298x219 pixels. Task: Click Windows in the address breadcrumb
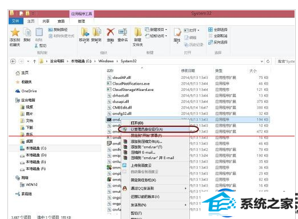pos(106,61)
